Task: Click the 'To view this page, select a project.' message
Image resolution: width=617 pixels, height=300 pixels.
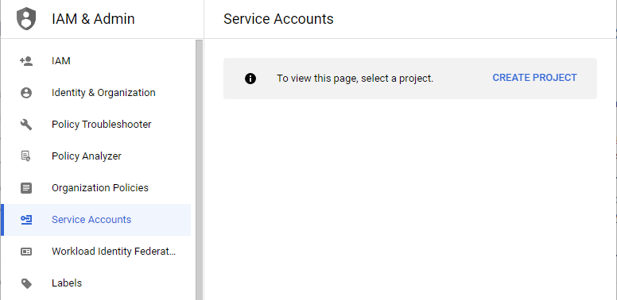Action: [x=355, y=79]
